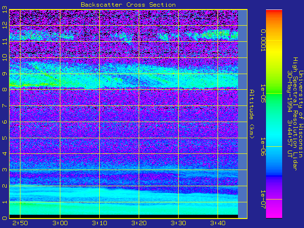Click the 3:30 time axis label

point(179,223)
